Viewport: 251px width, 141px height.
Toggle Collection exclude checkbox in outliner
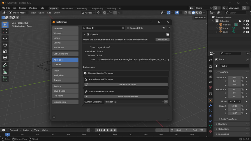[x=240, y=21]
